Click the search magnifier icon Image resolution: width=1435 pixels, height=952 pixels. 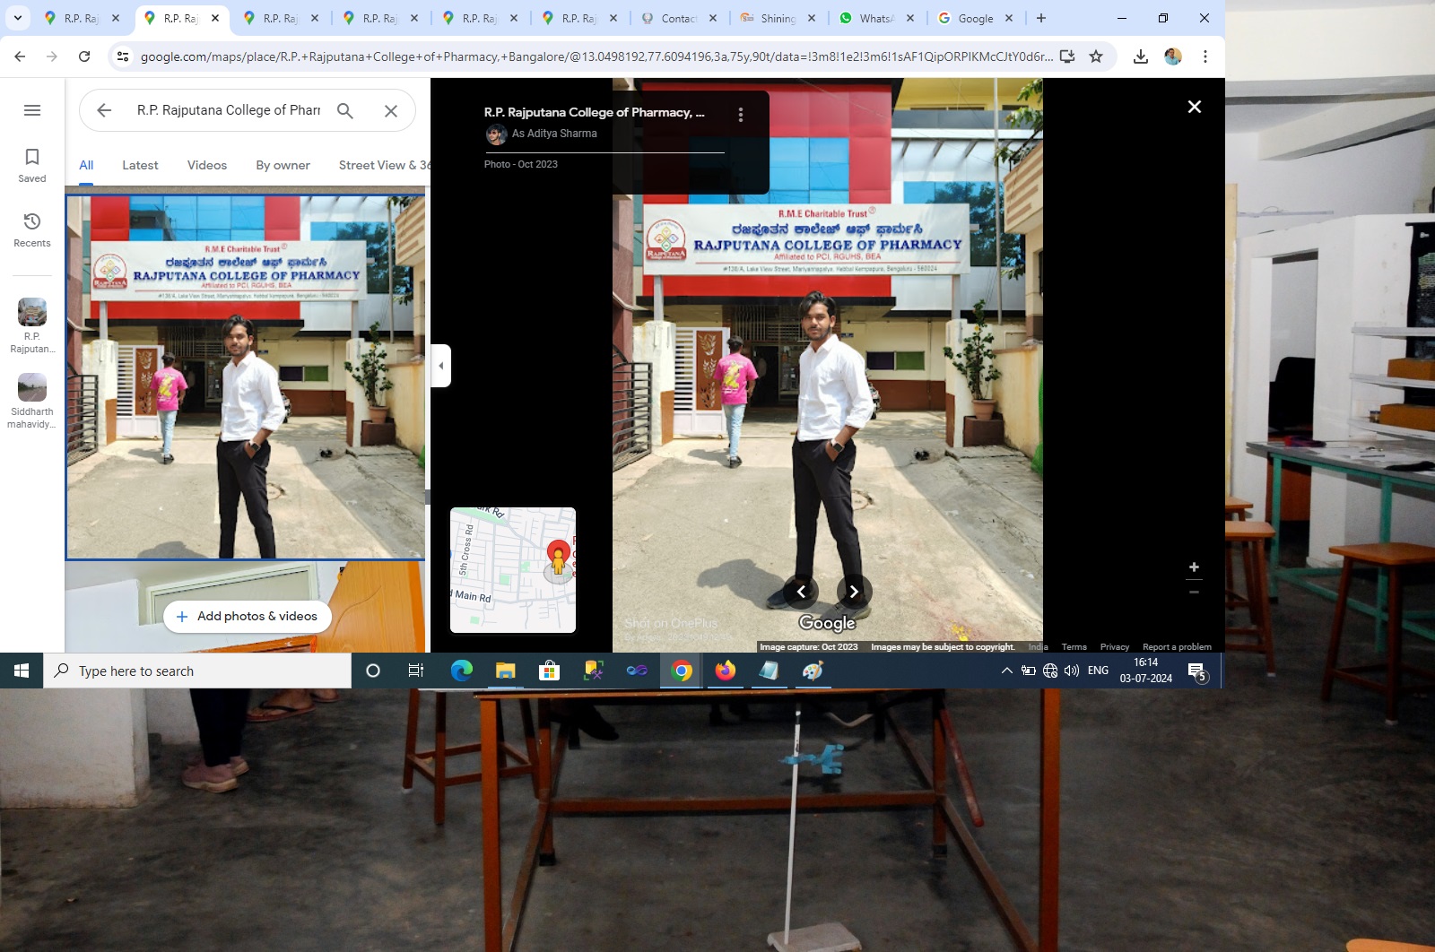pyautogui.click(x=345, y=110)
